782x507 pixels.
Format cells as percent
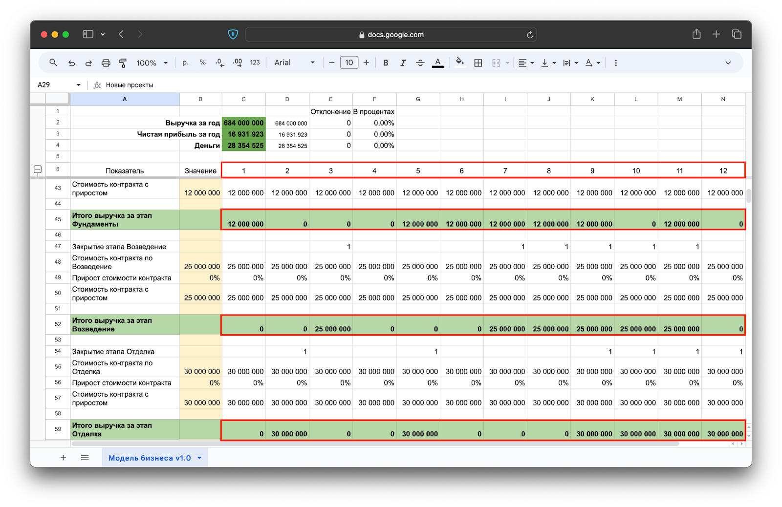click(x=202, y=63)
